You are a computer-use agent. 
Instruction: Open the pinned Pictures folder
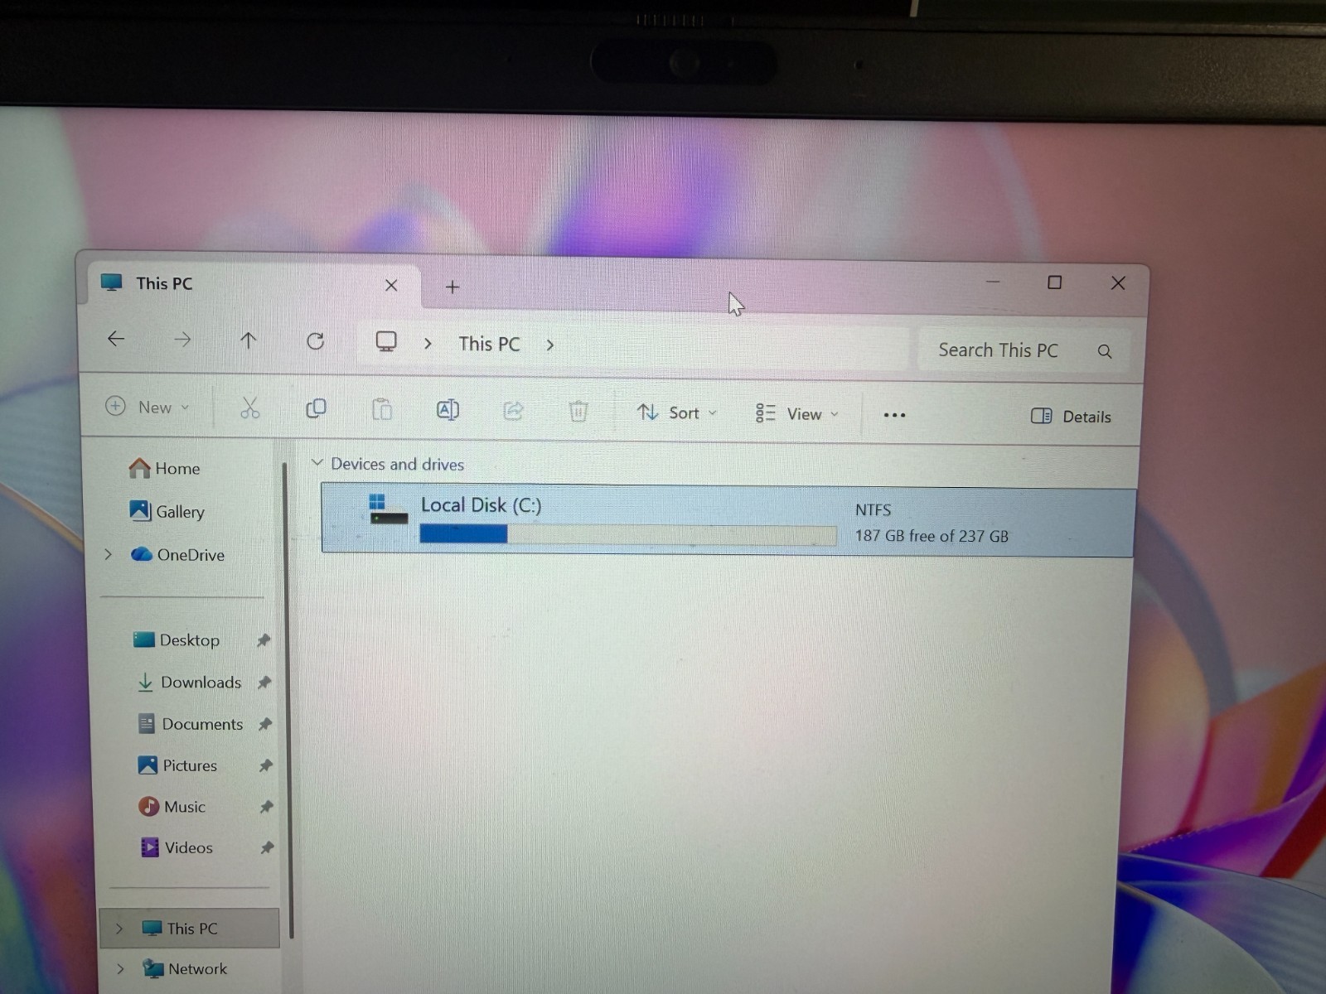[177, 765]
